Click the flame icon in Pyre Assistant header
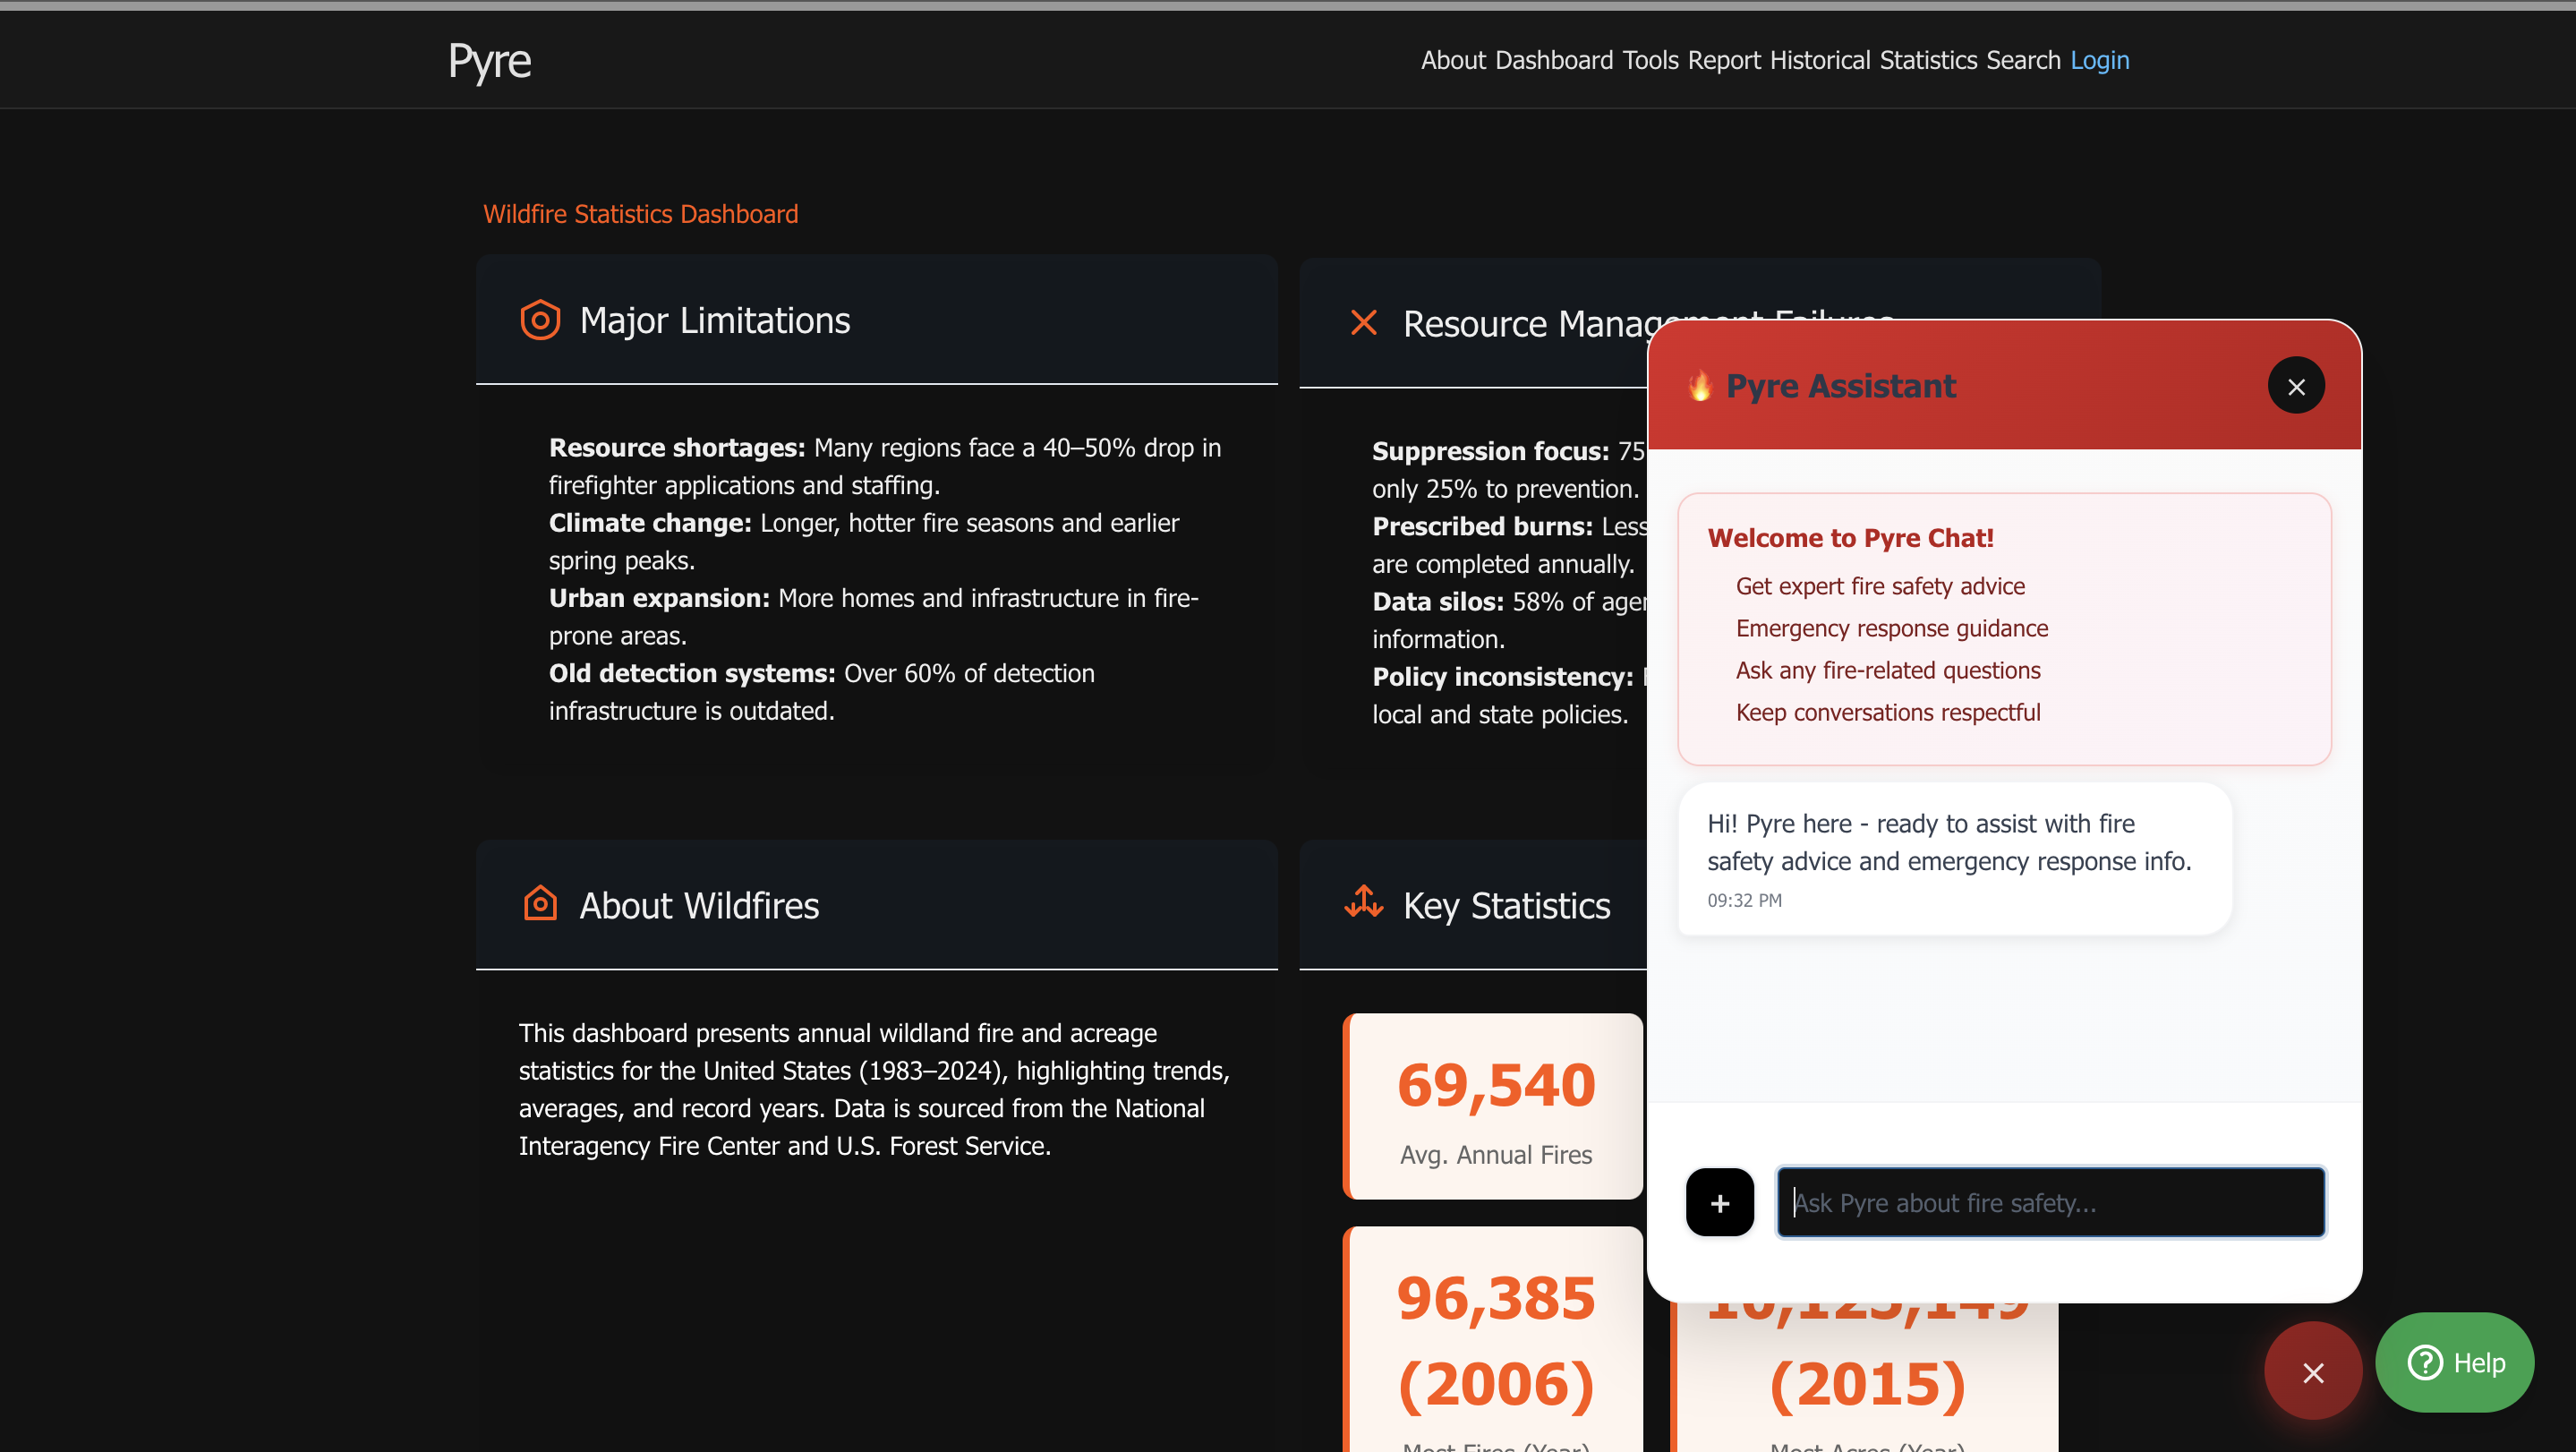 [x=1699, y=386]
